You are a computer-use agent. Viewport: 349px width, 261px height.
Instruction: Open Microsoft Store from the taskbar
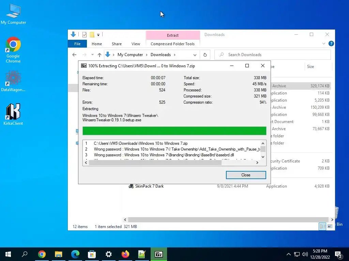pyautogui.click(x=92, y=254)
